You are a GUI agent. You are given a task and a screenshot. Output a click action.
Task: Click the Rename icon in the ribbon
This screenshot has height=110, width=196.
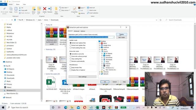50,10
